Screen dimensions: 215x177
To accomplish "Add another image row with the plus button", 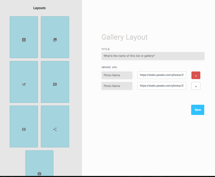I will click(x=196, y=86).
